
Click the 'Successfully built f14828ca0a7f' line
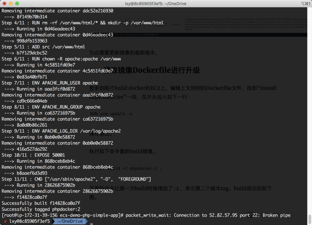click(x=41, y=203)
